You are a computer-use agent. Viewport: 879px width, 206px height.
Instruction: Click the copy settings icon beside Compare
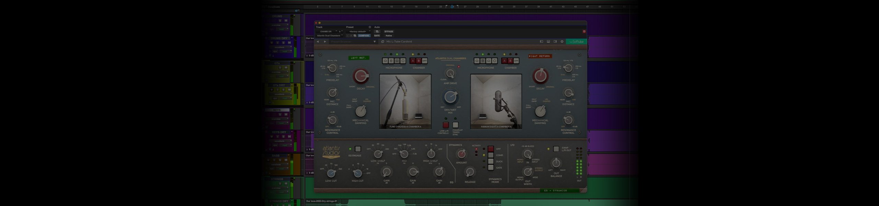[355, 36]
